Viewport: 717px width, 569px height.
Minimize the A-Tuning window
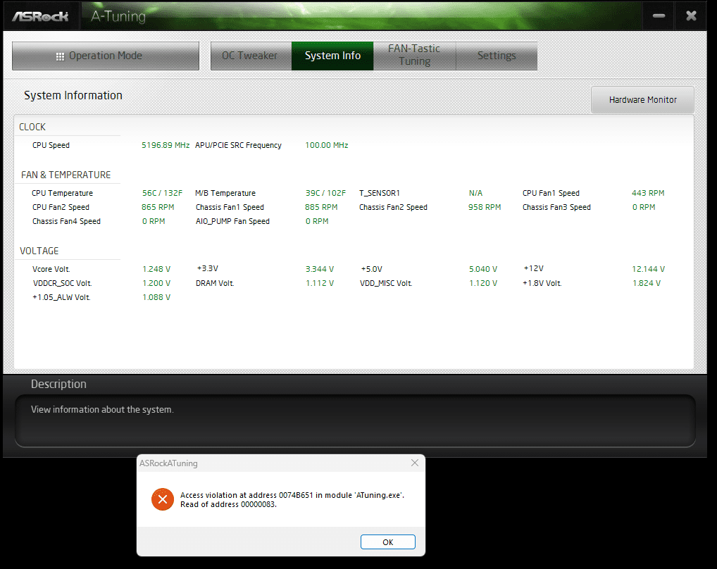659,16
